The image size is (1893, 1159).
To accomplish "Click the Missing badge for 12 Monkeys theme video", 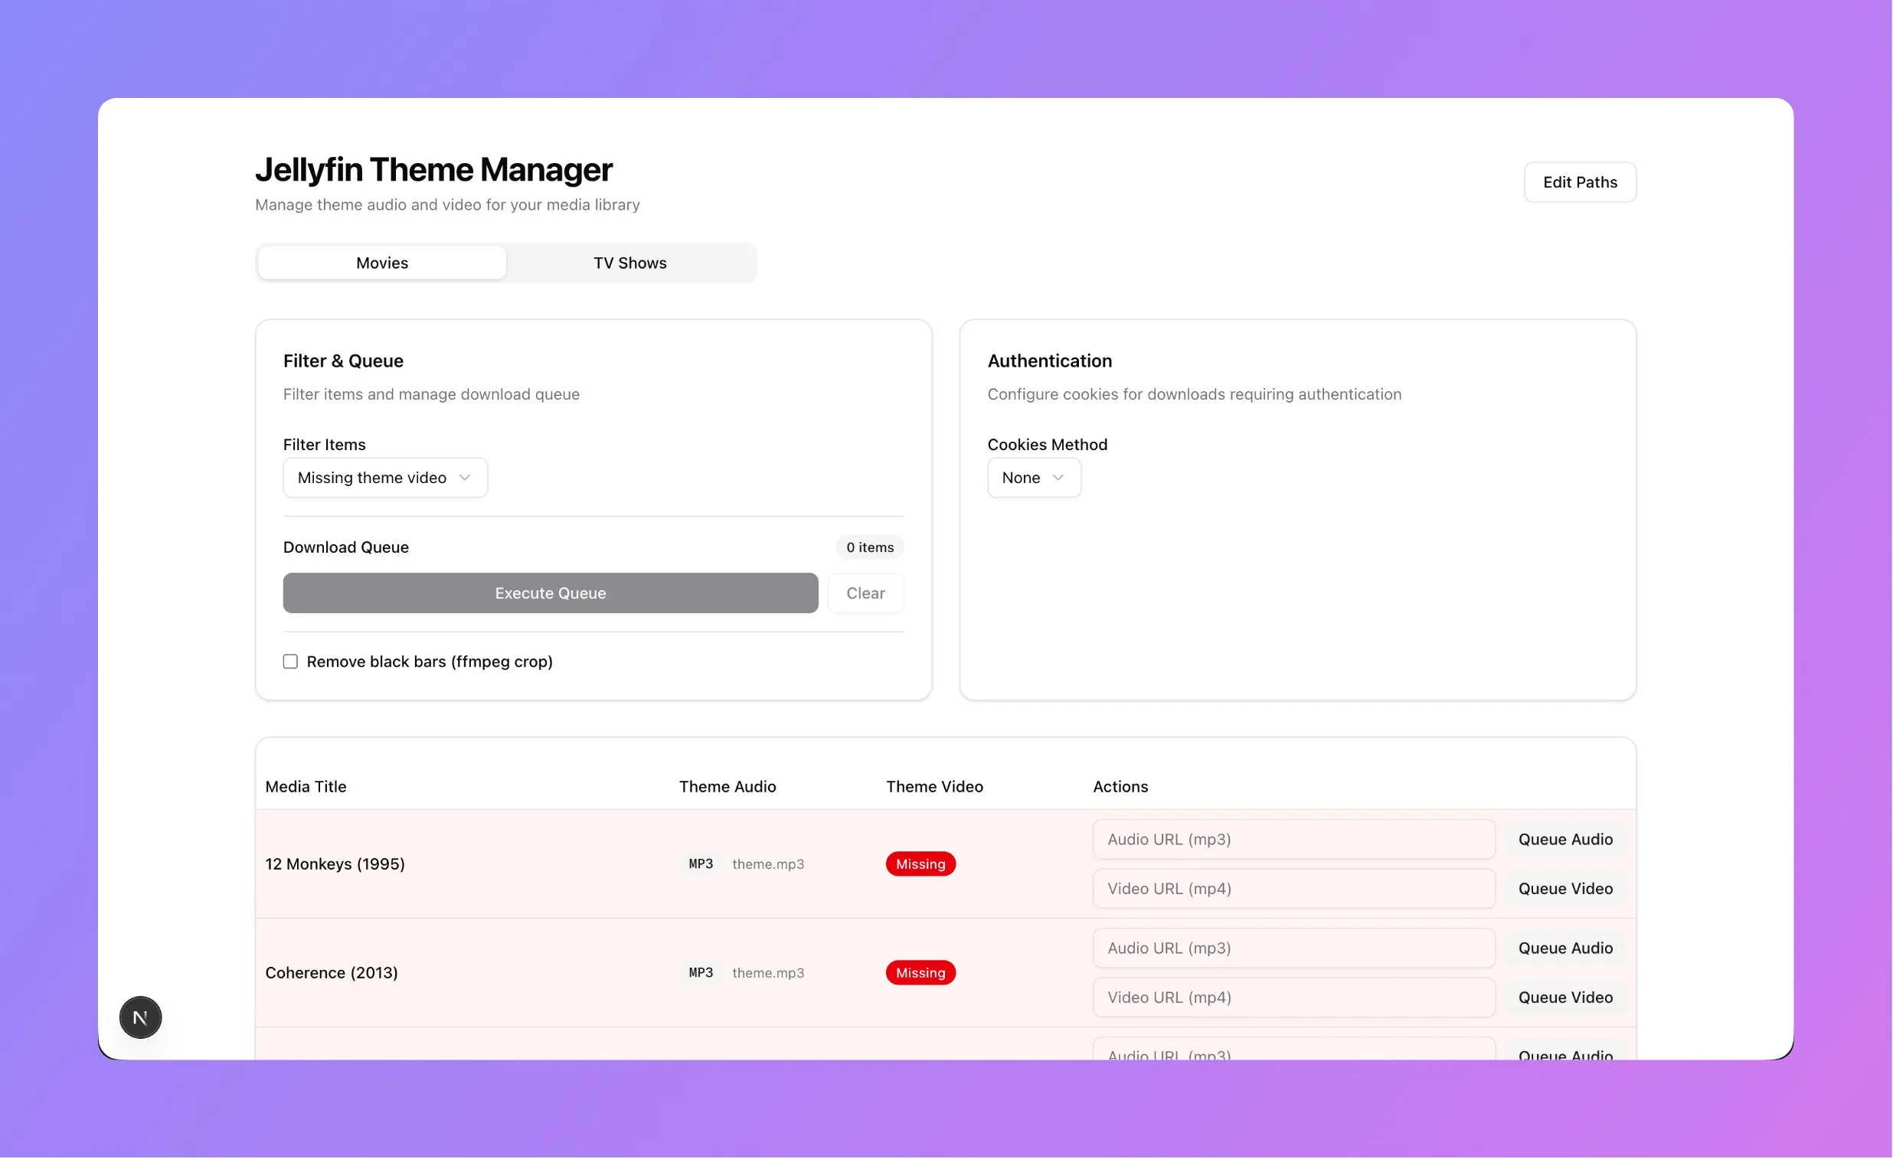I will pyautogui.click(x=920, y=864).
